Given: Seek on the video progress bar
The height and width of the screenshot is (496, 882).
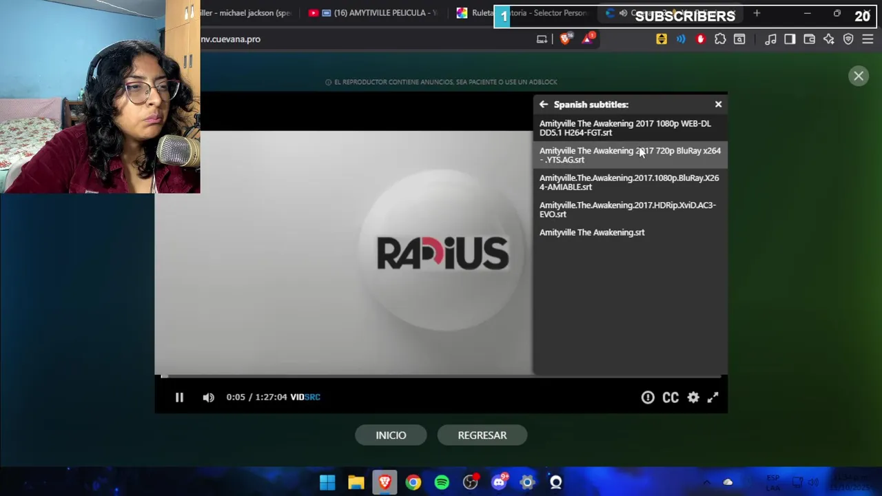Looking at the screenshot, I should [x=441, y=377].
